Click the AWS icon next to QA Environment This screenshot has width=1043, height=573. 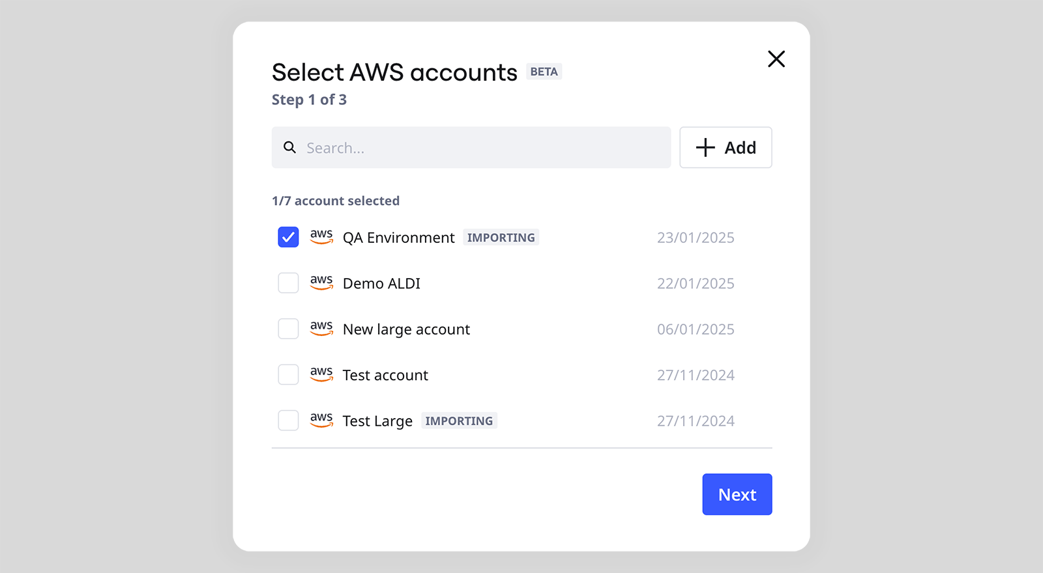coord(321,237)
